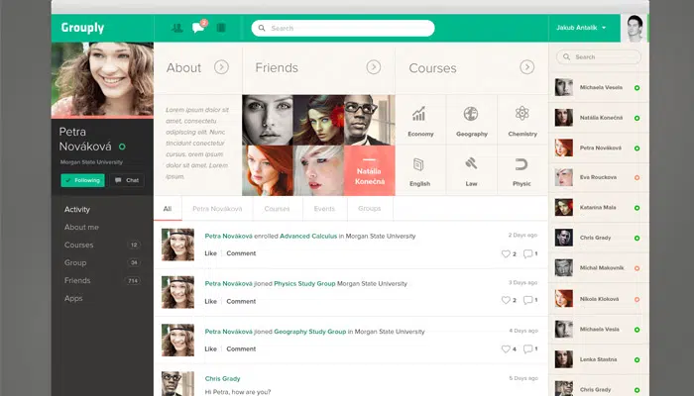Expand the About section arrow
Viewport: 694px width, 396px height.
click(221, 67)
